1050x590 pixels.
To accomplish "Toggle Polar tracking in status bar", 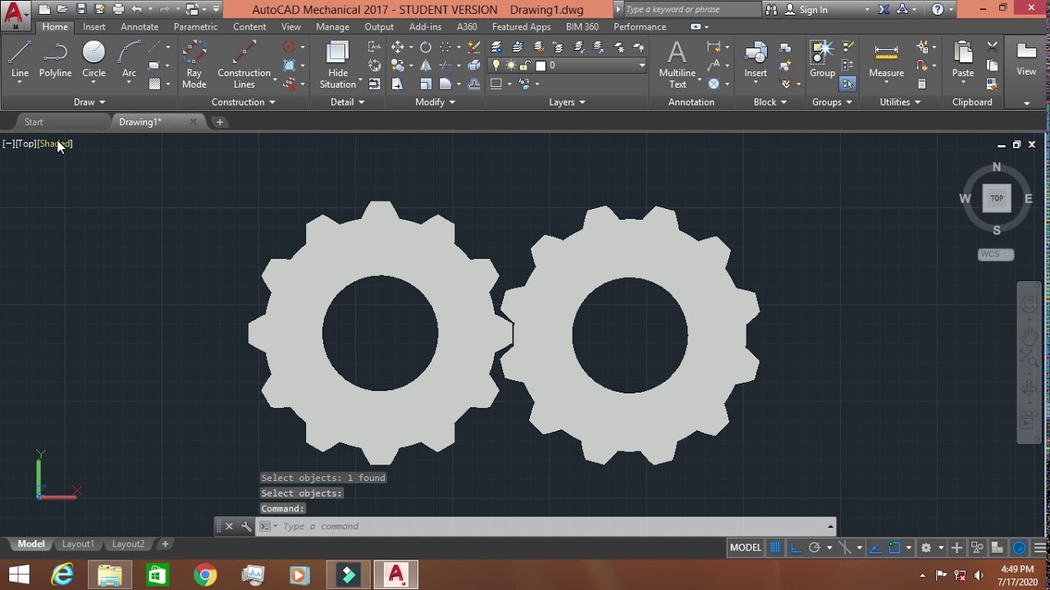I will coord(814,547).
